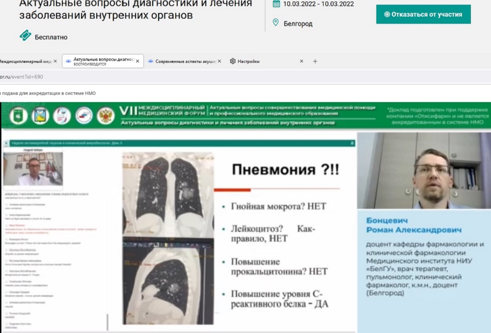491x333 pixels.
Task: Click the 'Пневмония ?!!' slide heading
Action: [280, 171]
